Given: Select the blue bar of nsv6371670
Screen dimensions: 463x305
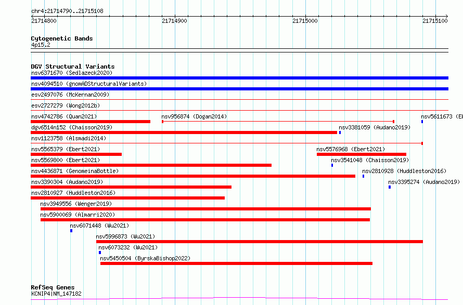Looking at the screenshot, I should 239,78.
